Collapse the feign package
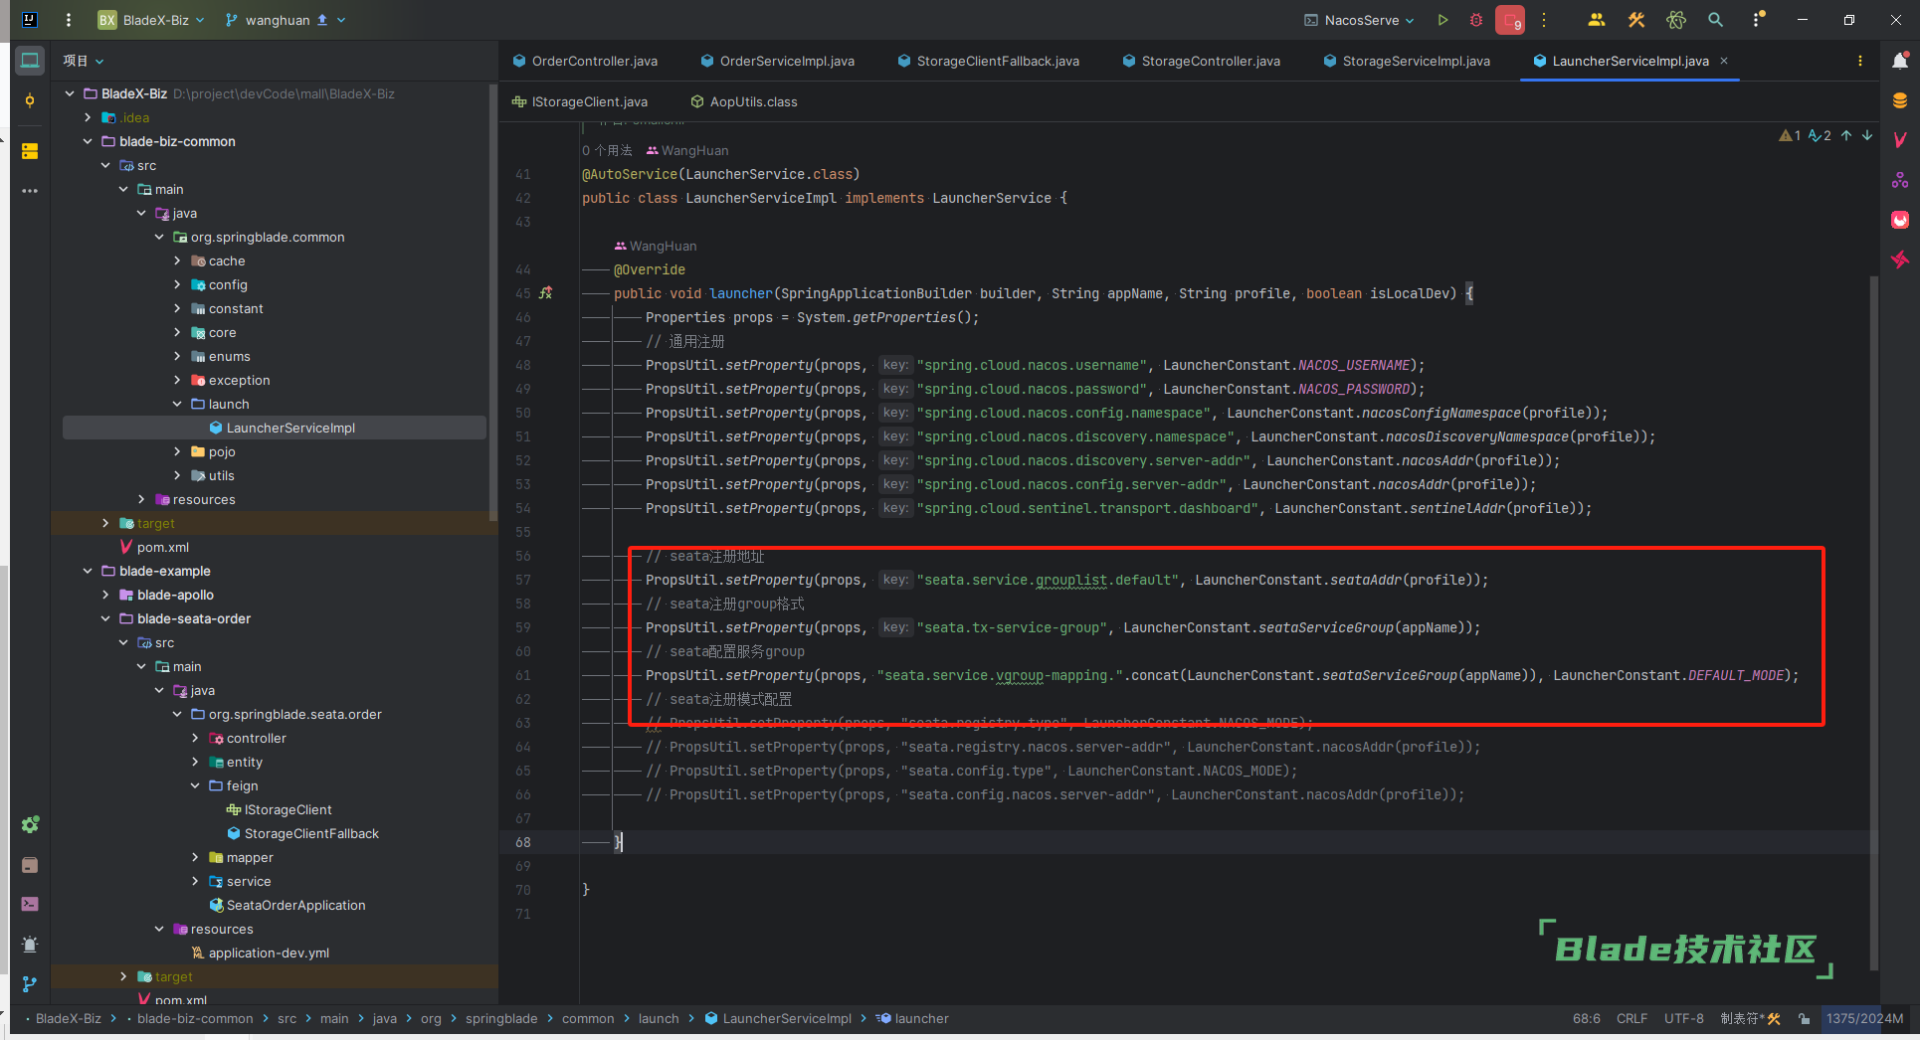 [x=195, y=785]
